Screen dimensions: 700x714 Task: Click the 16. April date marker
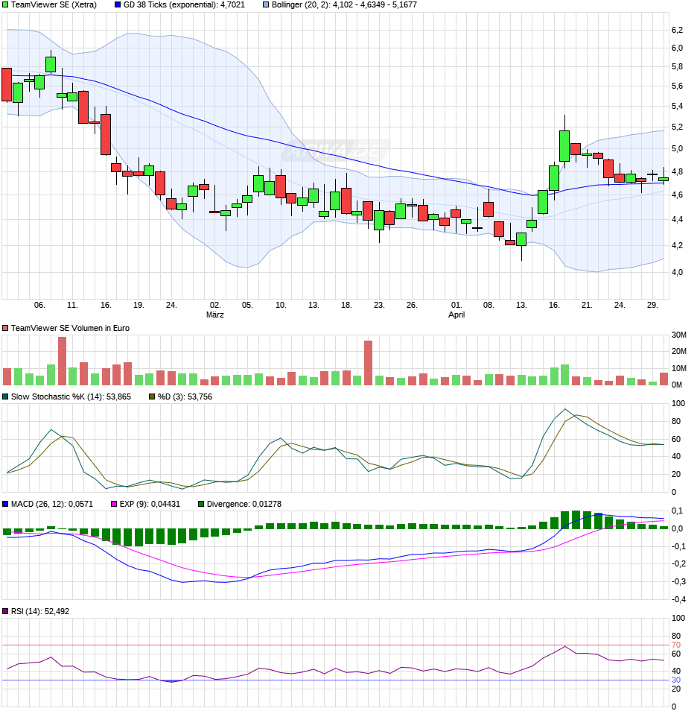554,306
